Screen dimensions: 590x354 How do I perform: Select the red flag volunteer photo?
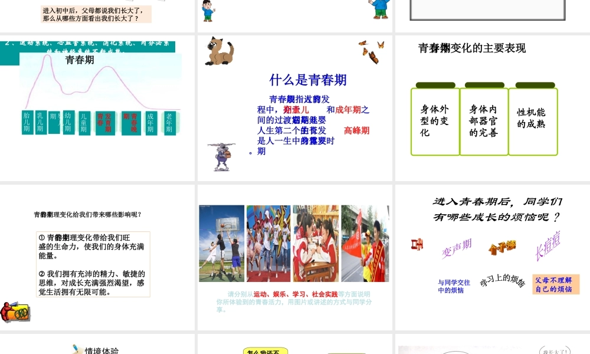click(x=365, y=244)
